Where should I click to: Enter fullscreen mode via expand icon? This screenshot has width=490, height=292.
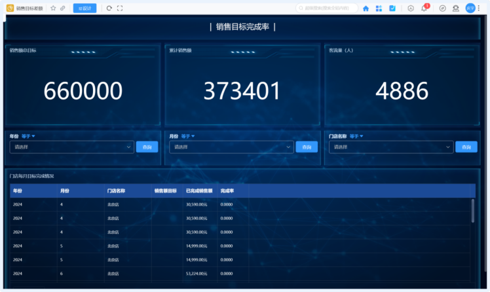point(120,9)
